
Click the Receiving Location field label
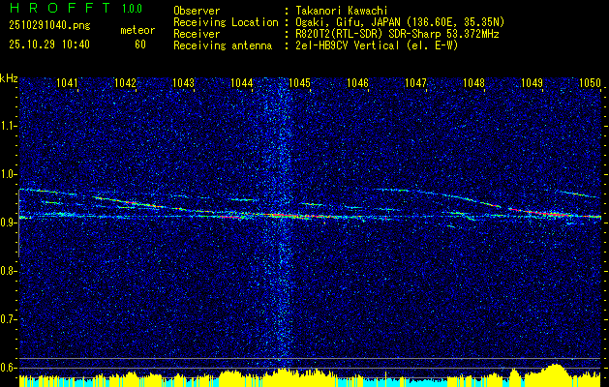click(226, 22)
